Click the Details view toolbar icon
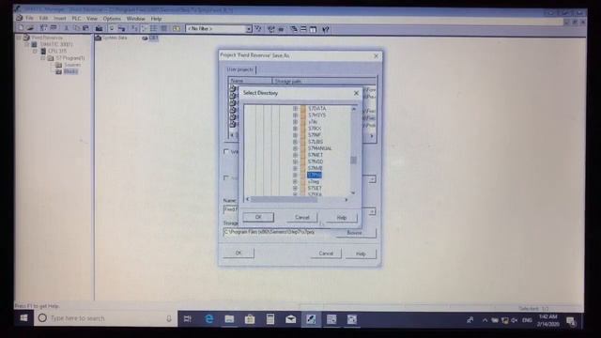Viewport: 601px width, 338px height. (163, 29)
